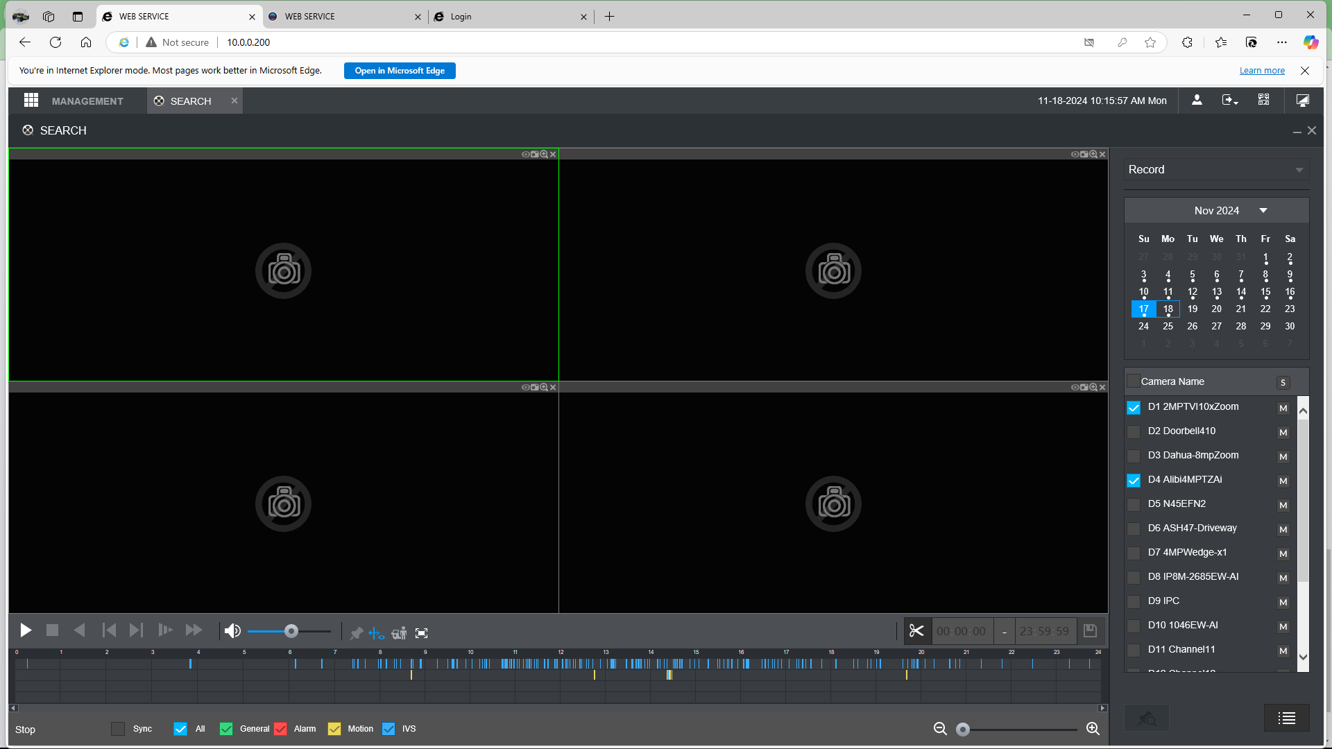Open the user account icon
1332x749 pixels.
pos(1197,100)
